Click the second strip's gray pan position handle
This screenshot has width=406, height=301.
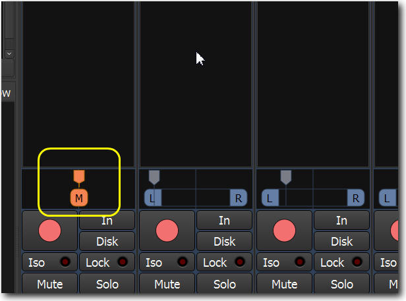click(x=154, y=177)
